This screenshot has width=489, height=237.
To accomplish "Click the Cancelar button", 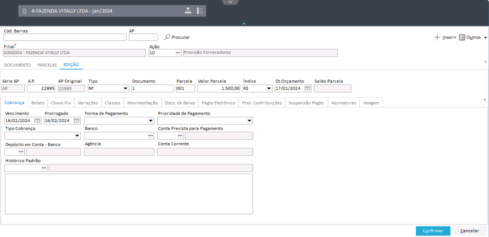I will click(x=469, y=231).
